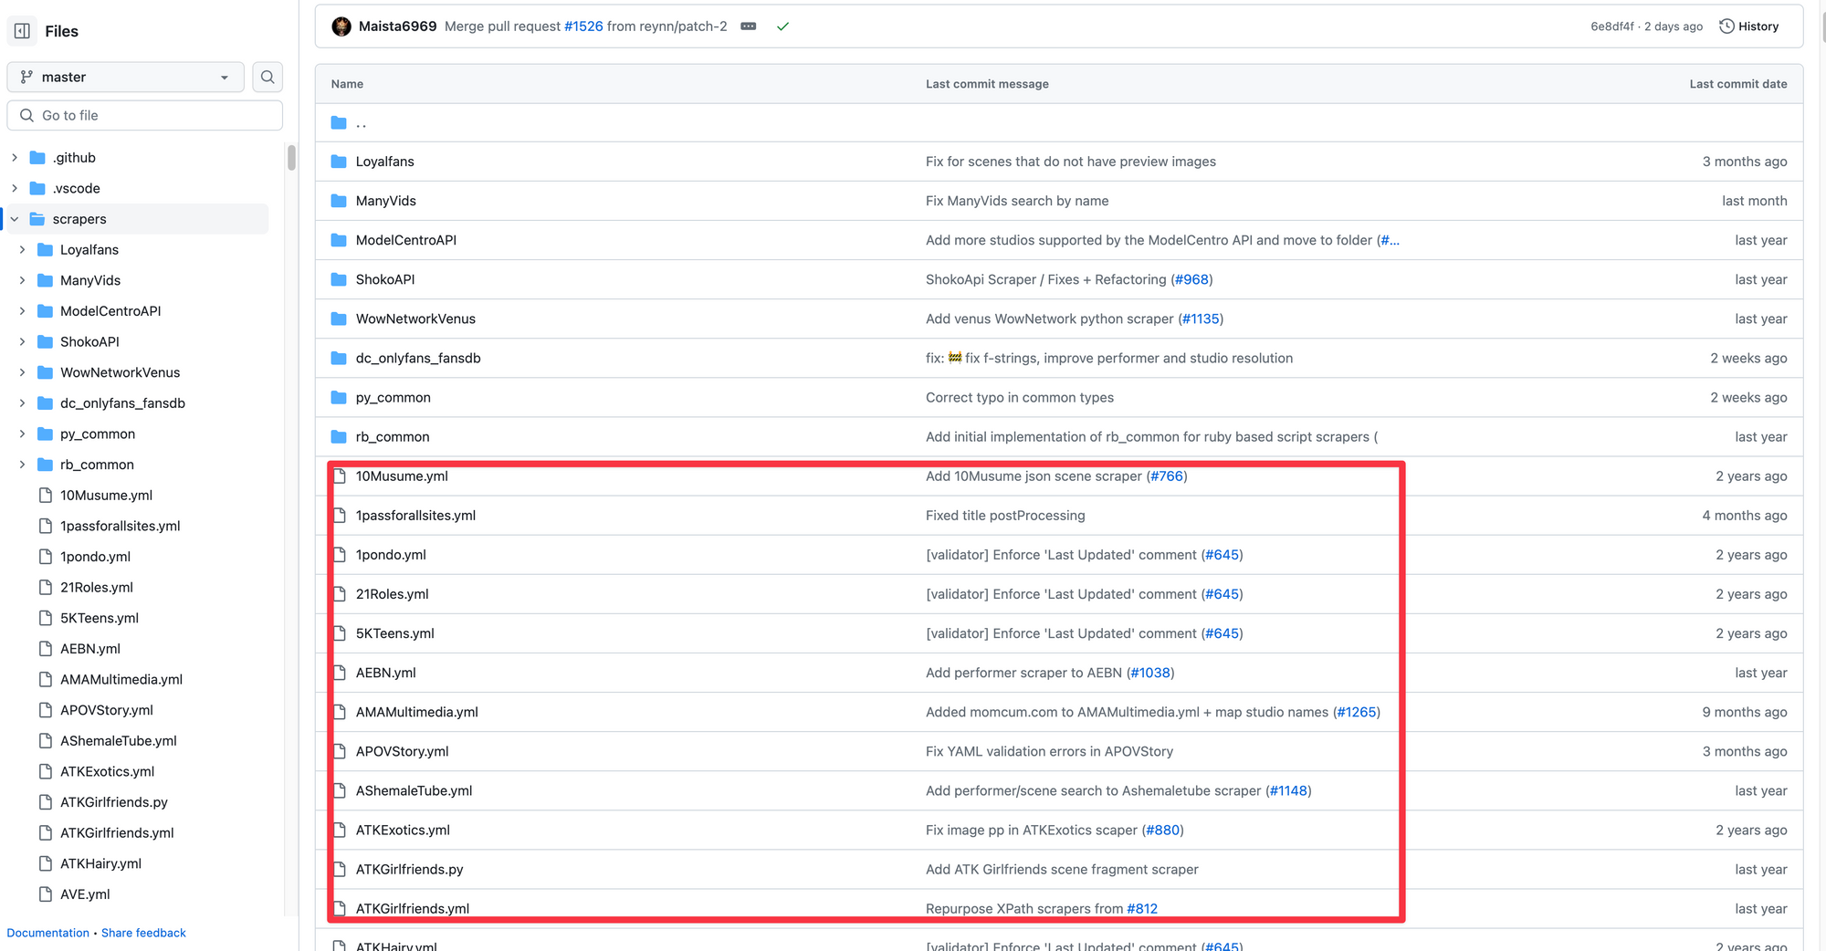
Task: Open ShokoAPI folder in file list
Action: (x=384, y=279)
